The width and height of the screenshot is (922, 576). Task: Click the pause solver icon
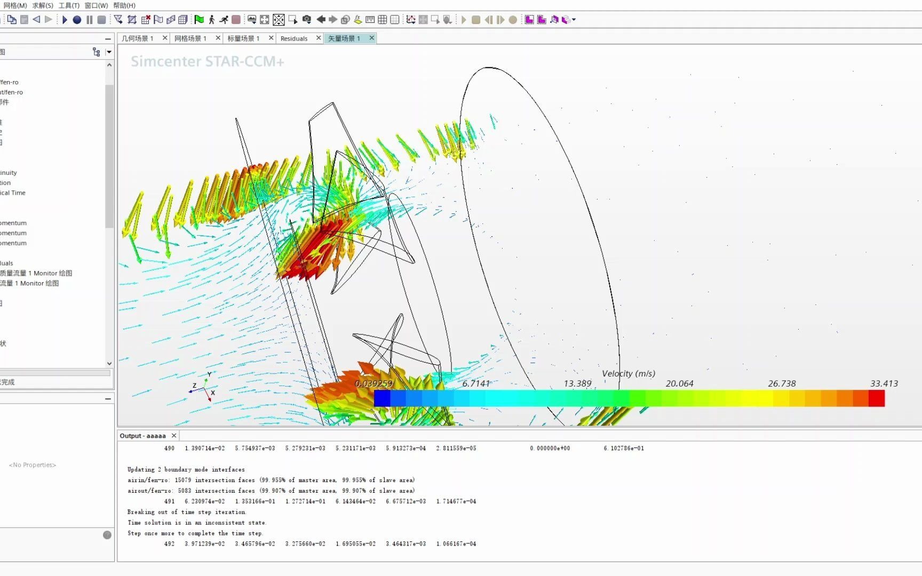tap(89, 20)
